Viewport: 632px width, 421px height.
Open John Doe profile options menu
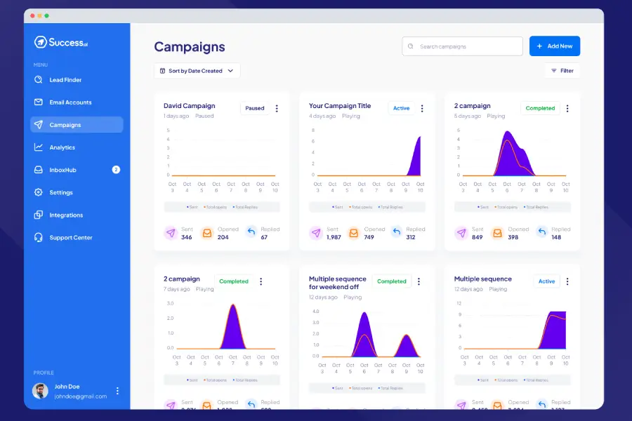point(117,391)
